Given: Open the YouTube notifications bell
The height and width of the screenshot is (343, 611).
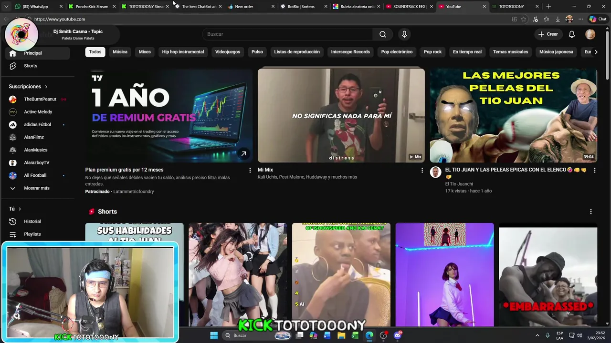Looking at the screenshot, I should point(572,34).
